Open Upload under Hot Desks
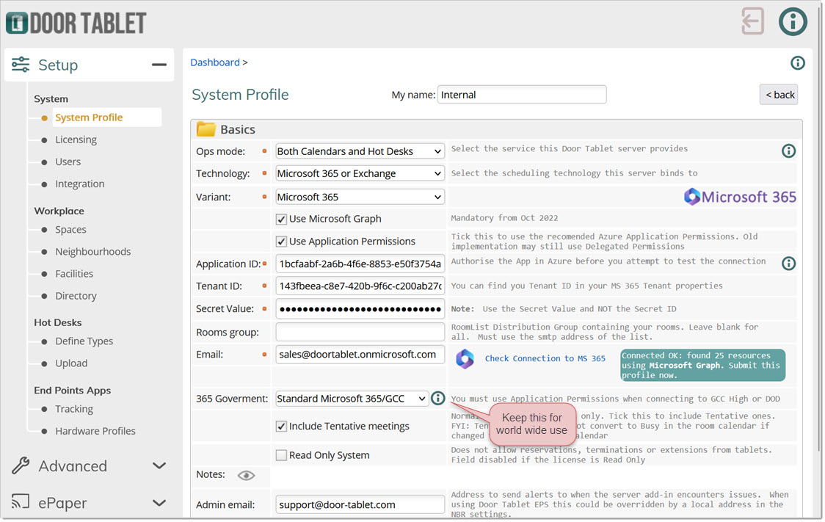The height and width of the screenshot is (522, 825). [x=71, y=363]
